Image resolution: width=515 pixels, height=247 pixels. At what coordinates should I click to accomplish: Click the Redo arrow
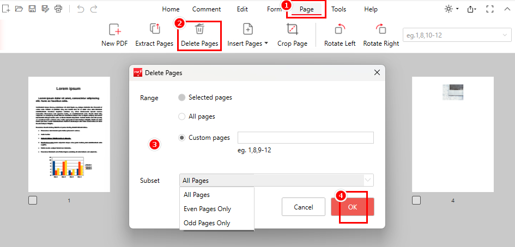coord(94,9)
